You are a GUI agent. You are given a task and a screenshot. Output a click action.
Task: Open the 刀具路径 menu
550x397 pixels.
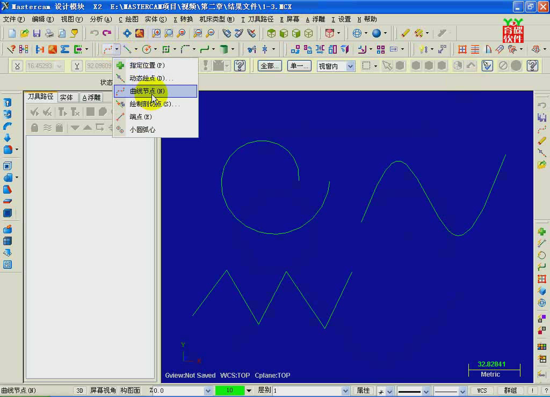point(257,19)
